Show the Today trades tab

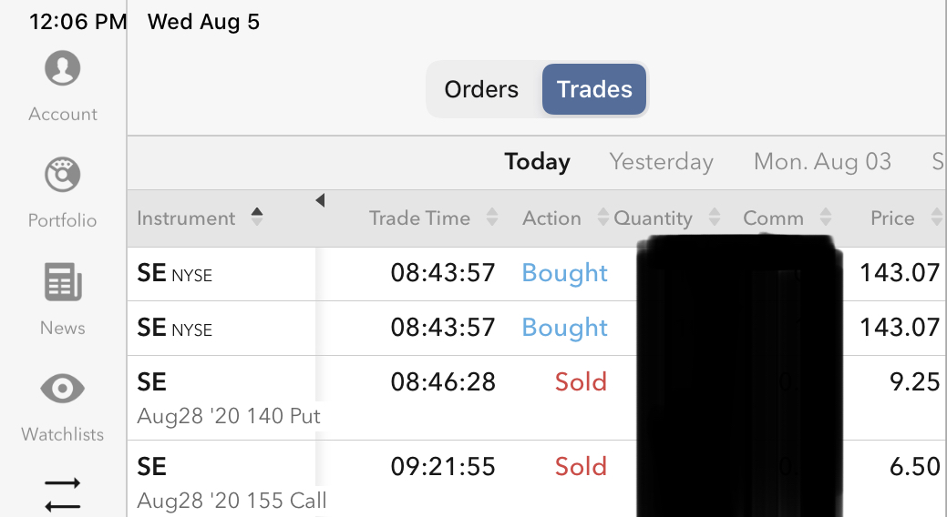point(537,162)
